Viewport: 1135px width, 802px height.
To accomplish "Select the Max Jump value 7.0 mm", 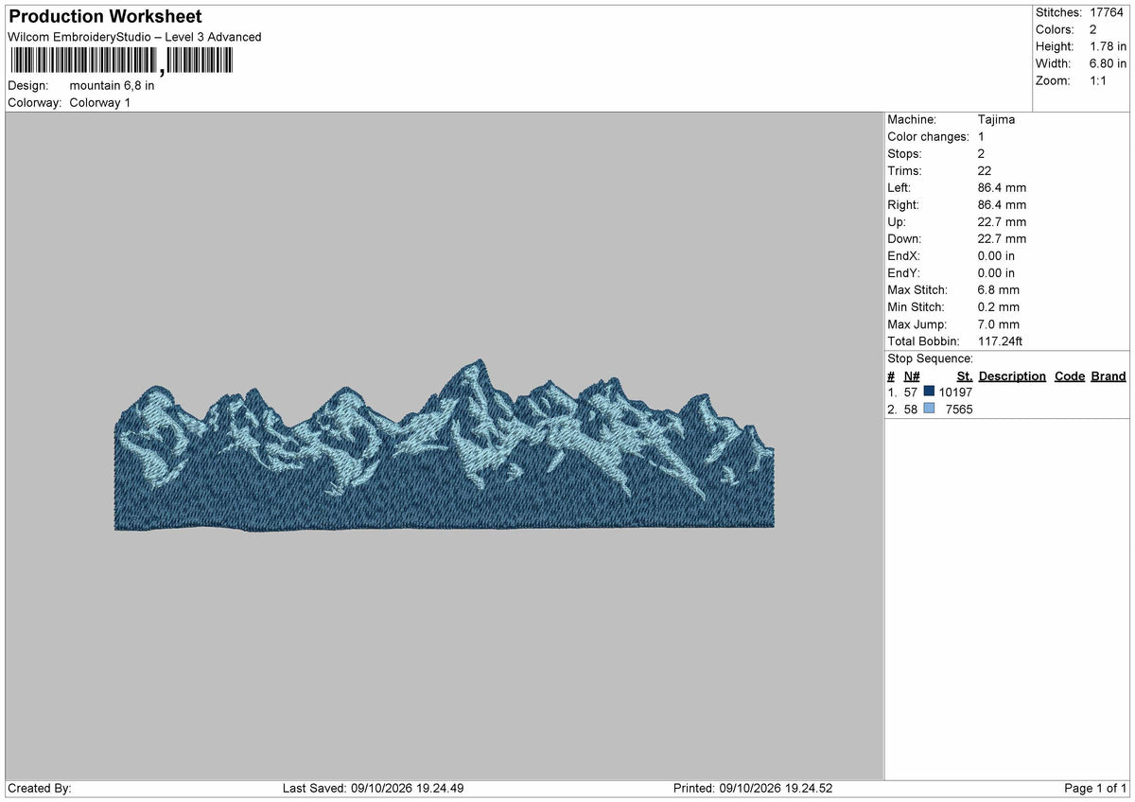I will point(999,324).
